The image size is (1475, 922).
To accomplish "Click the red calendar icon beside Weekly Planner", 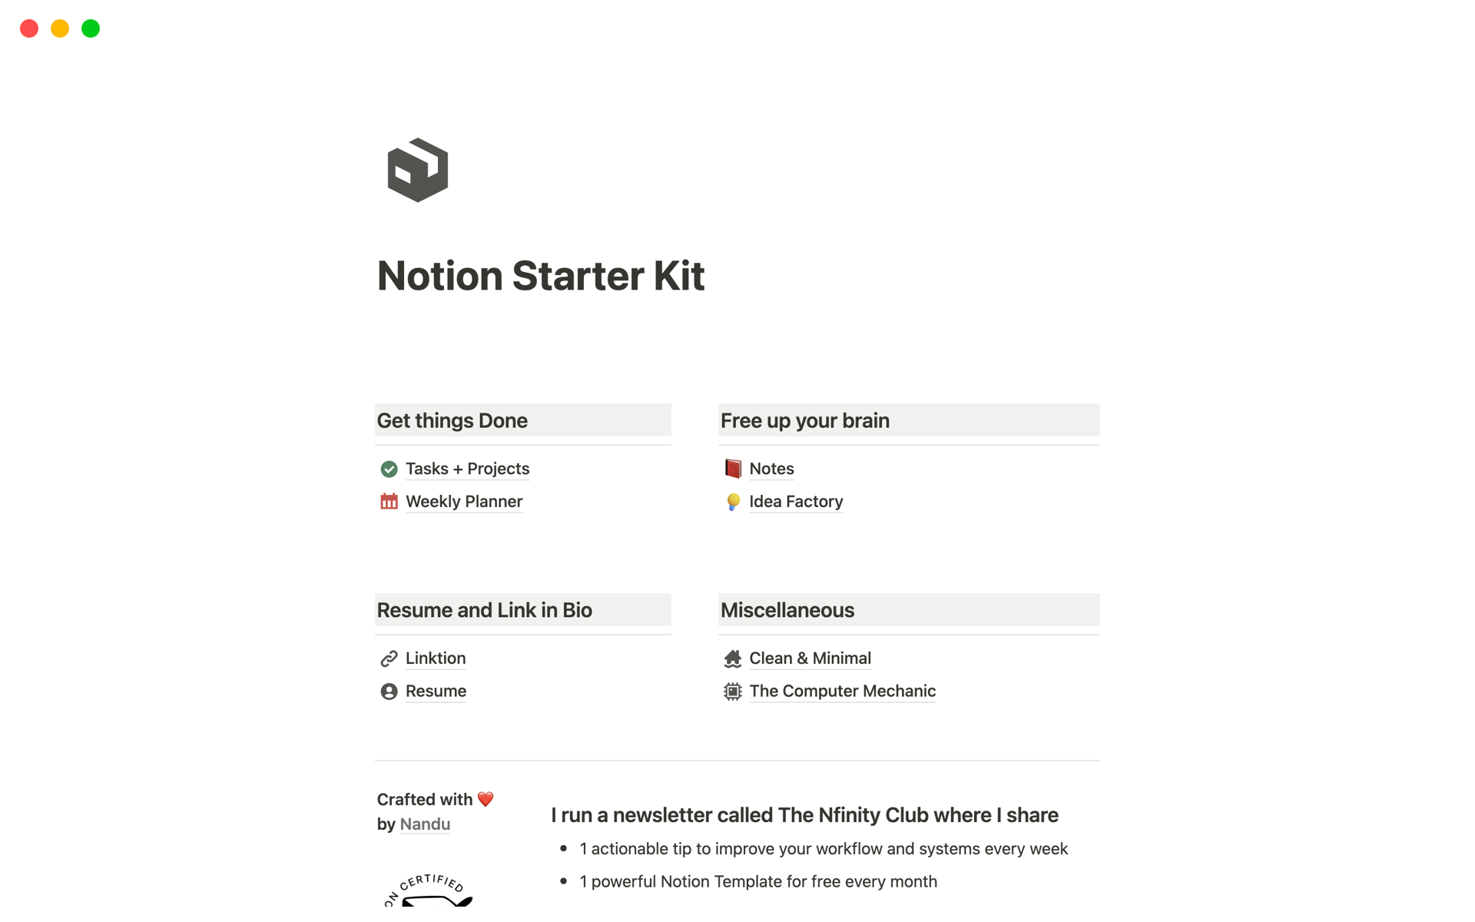I will (x=389, y=502).
